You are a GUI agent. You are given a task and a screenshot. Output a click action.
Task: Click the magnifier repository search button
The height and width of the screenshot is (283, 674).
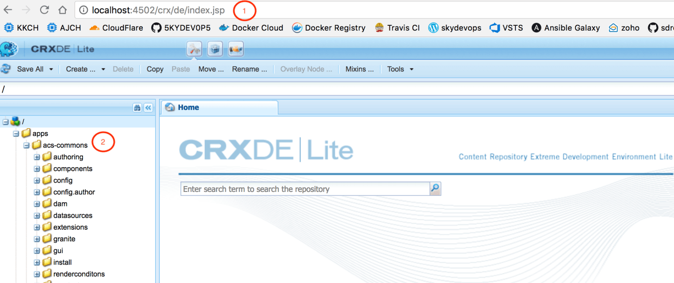click(435, 189)
